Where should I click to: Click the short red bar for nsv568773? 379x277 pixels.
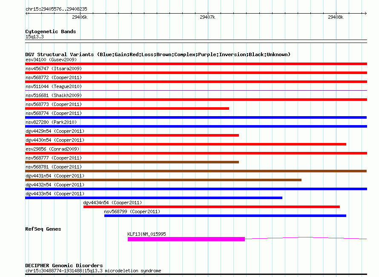(x=127, y=109)
